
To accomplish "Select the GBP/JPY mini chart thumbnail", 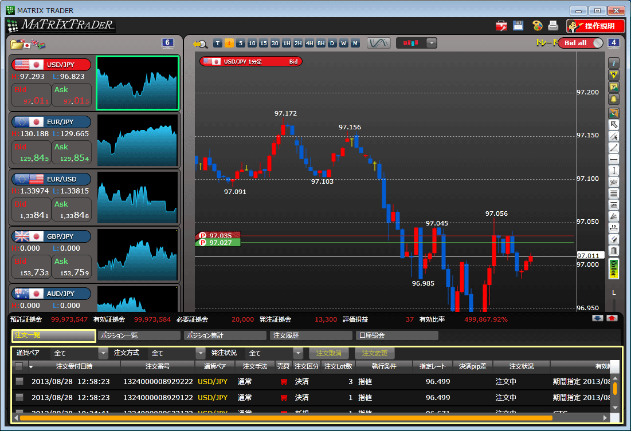I will point(137,255).
